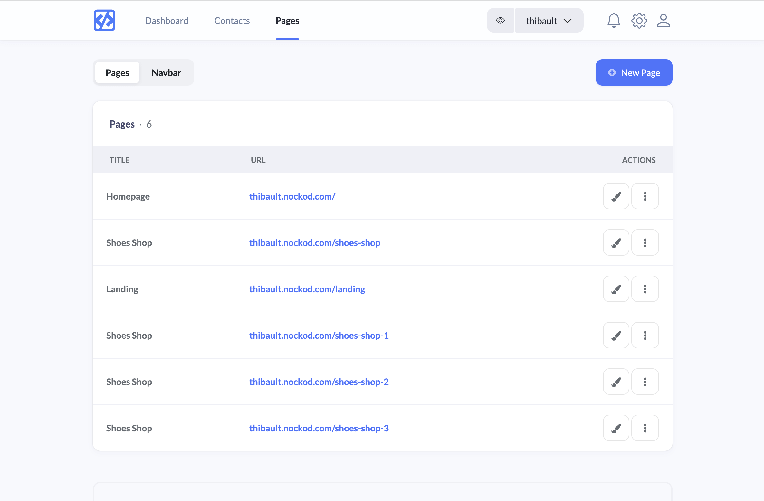
Task: Select the brush icon on shoes-shop-3 row
Action: 616,428
